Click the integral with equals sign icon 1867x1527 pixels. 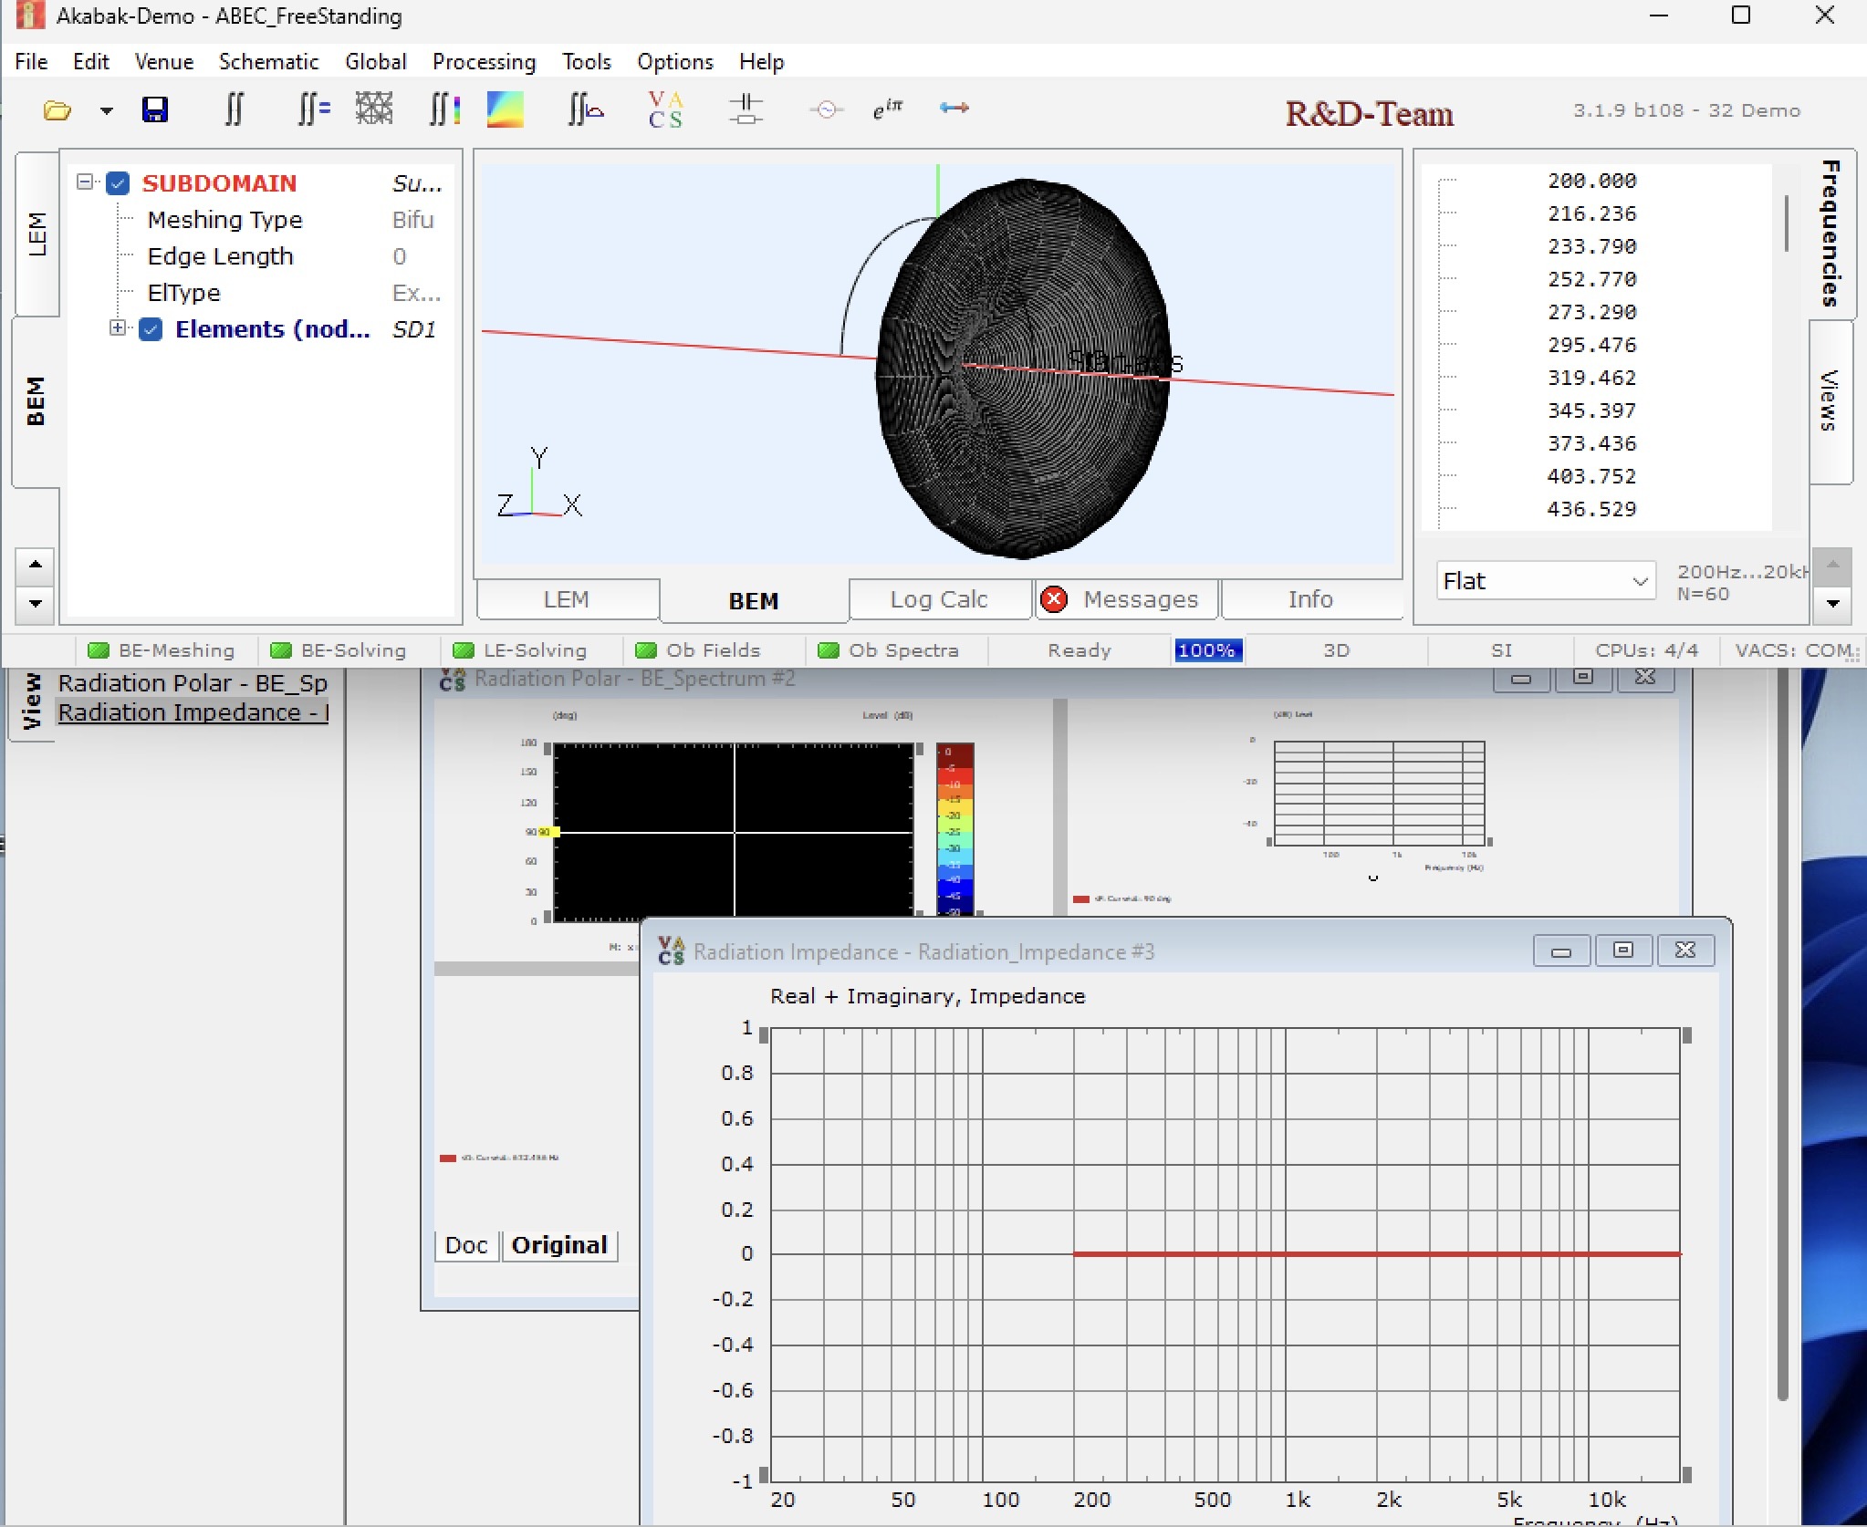(314, 110)
